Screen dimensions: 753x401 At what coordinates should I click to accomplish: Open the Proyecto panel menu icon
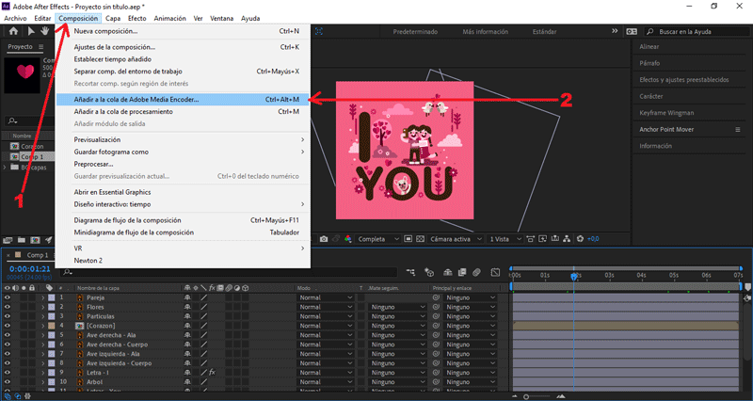point(40,47)
